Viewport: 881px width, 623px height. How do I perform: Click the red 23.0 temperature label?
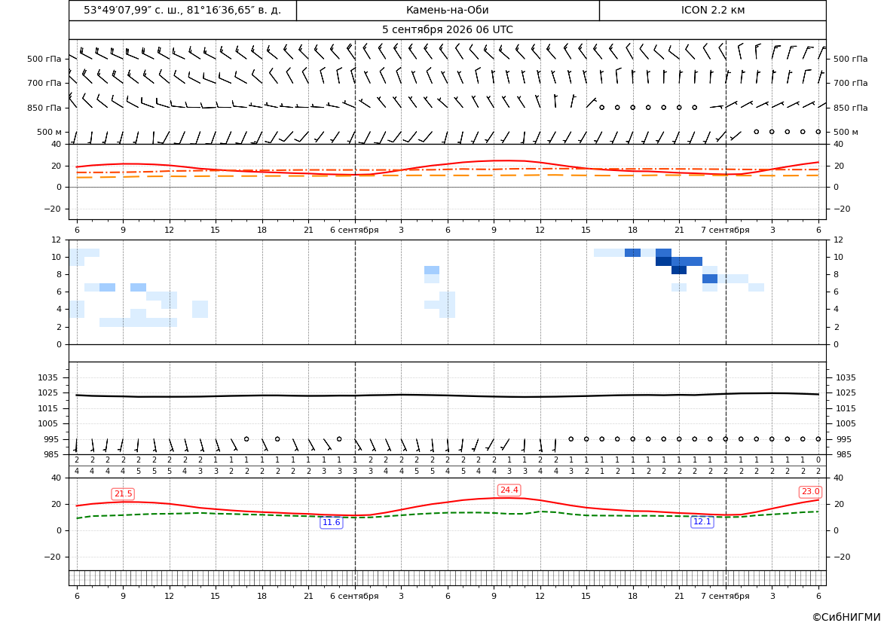[810, 492]
